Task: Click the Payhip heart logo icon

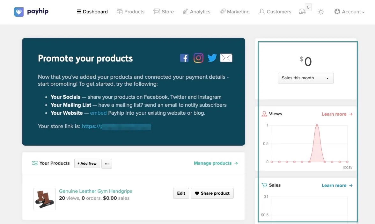Action: (x=18, y=12)
